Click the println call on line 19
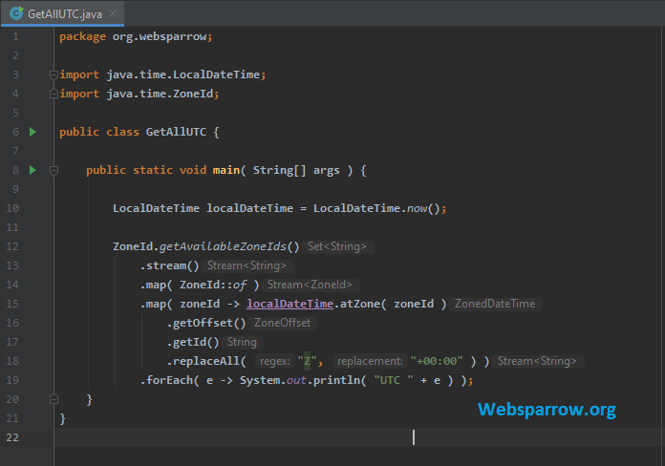The image size is (665, 466). click(x=336, y=380)
